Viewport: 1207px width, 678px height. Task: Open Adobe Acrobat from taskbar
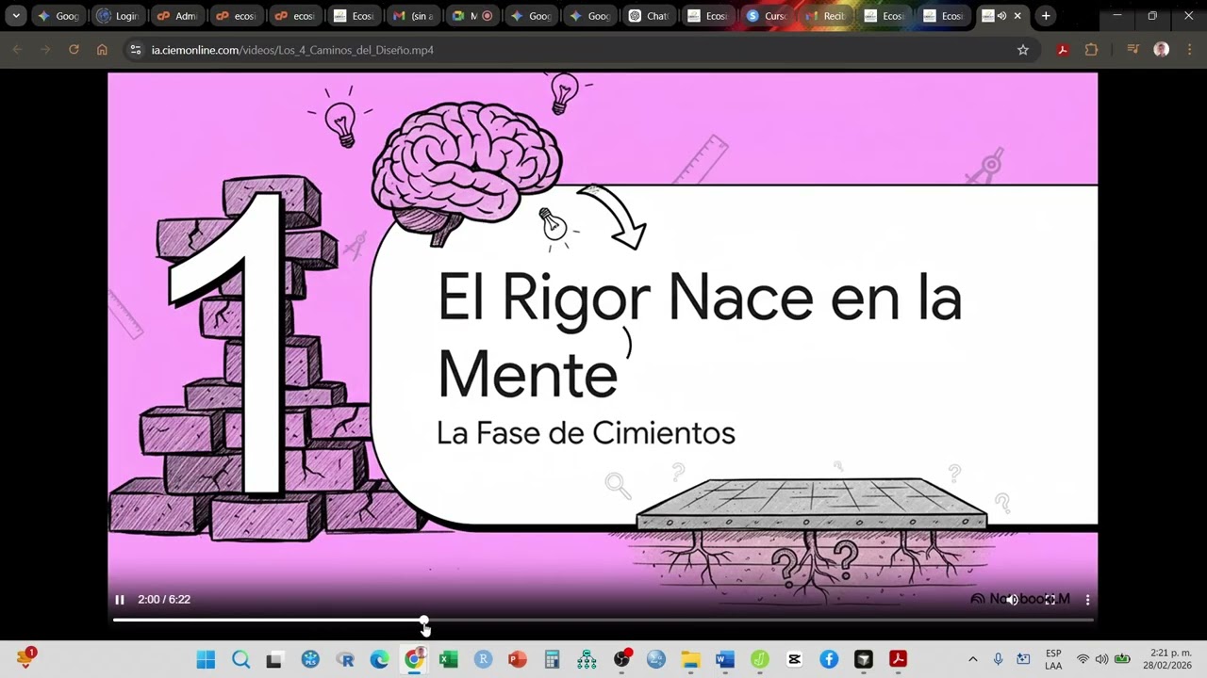899,659
